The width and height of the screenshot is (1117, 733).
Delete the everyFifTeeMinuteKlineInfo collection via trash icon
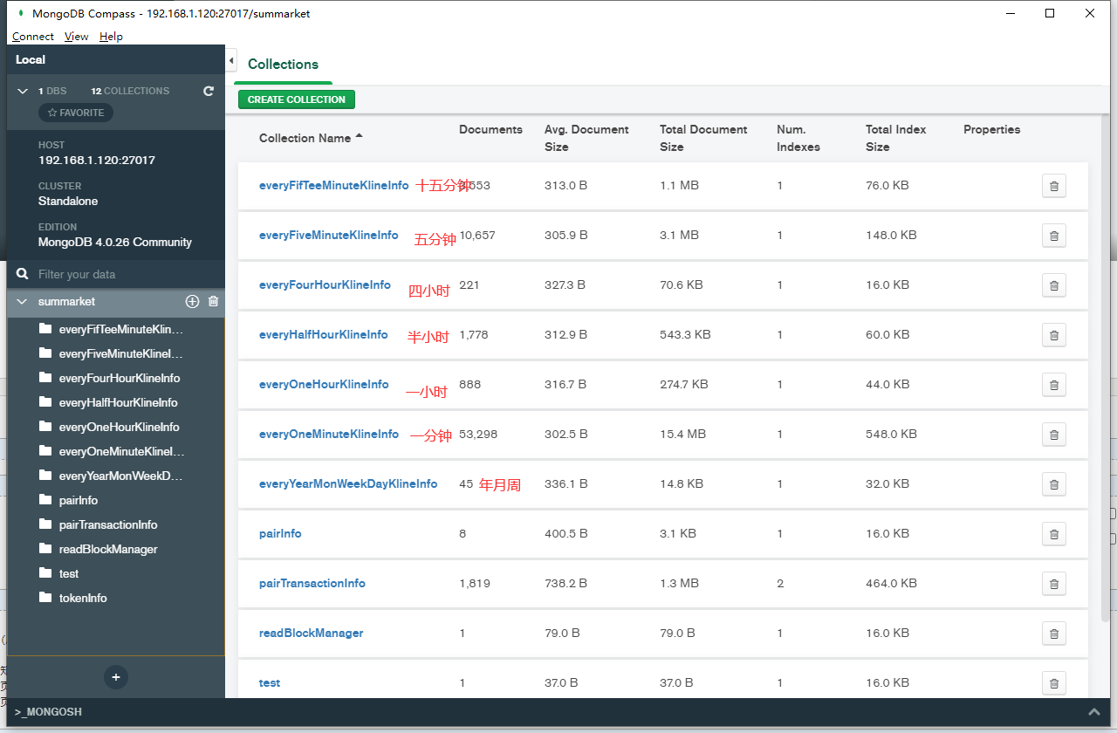click(x=1054, y=186)
